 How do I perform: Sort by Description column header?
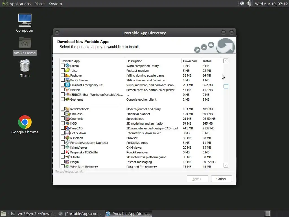click(x=153, y=61)
